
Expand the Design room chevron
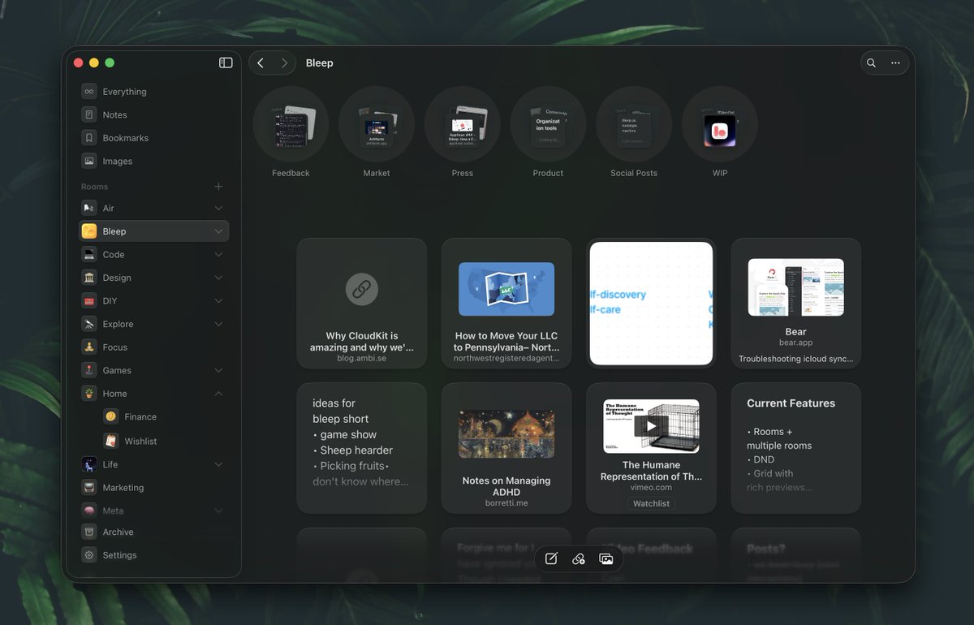pyautogui.click(x=218, y=278)
